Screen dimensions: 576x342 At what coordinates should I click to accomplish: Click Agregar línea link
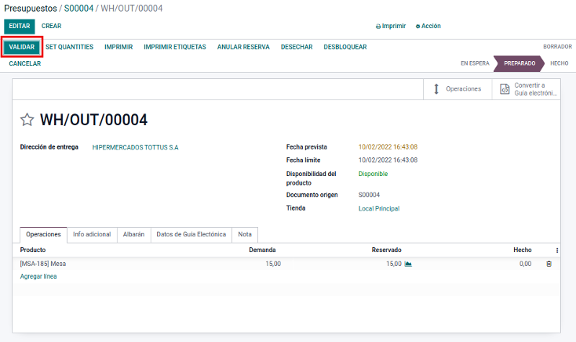(x=38, y=276)
